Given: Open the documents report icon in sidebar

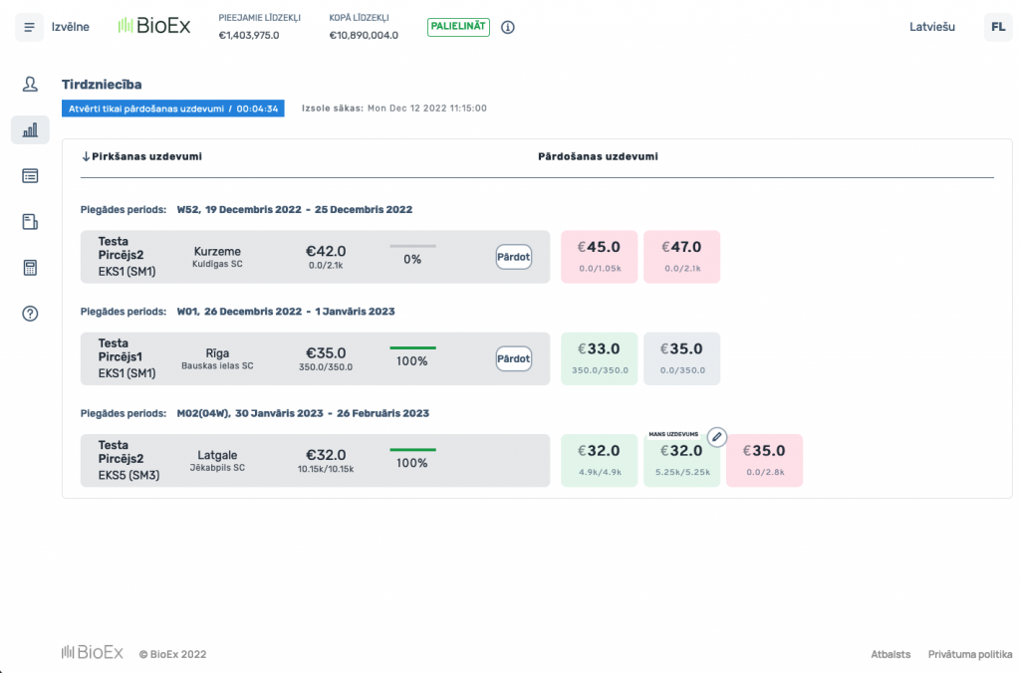Looking at the screenshot, I should point(29,221).
